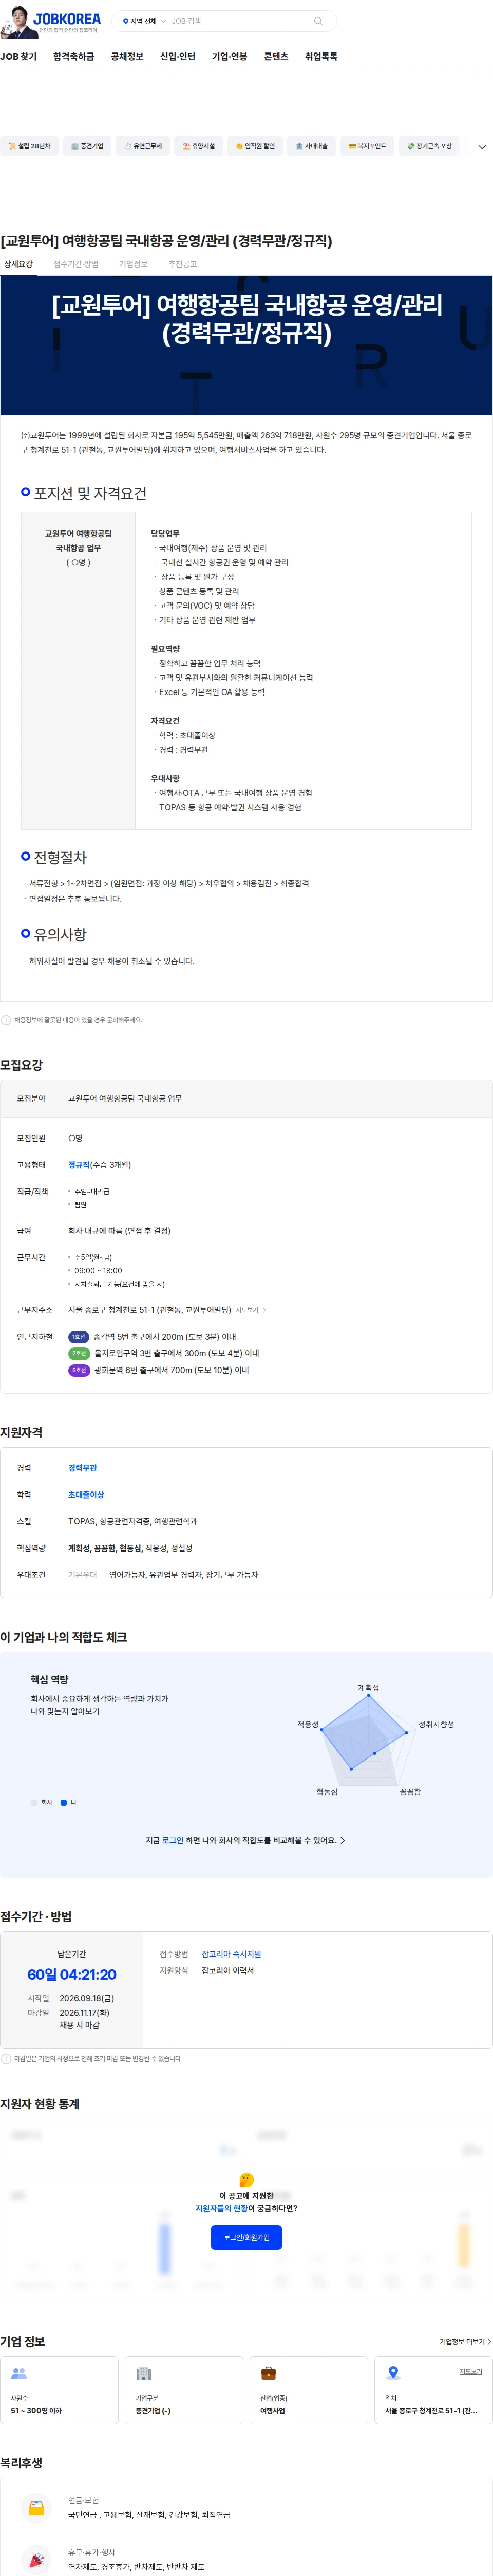Open the 콘텐츠 menu
Viewport: 493px width, 2576px height.
coord(275,57)
